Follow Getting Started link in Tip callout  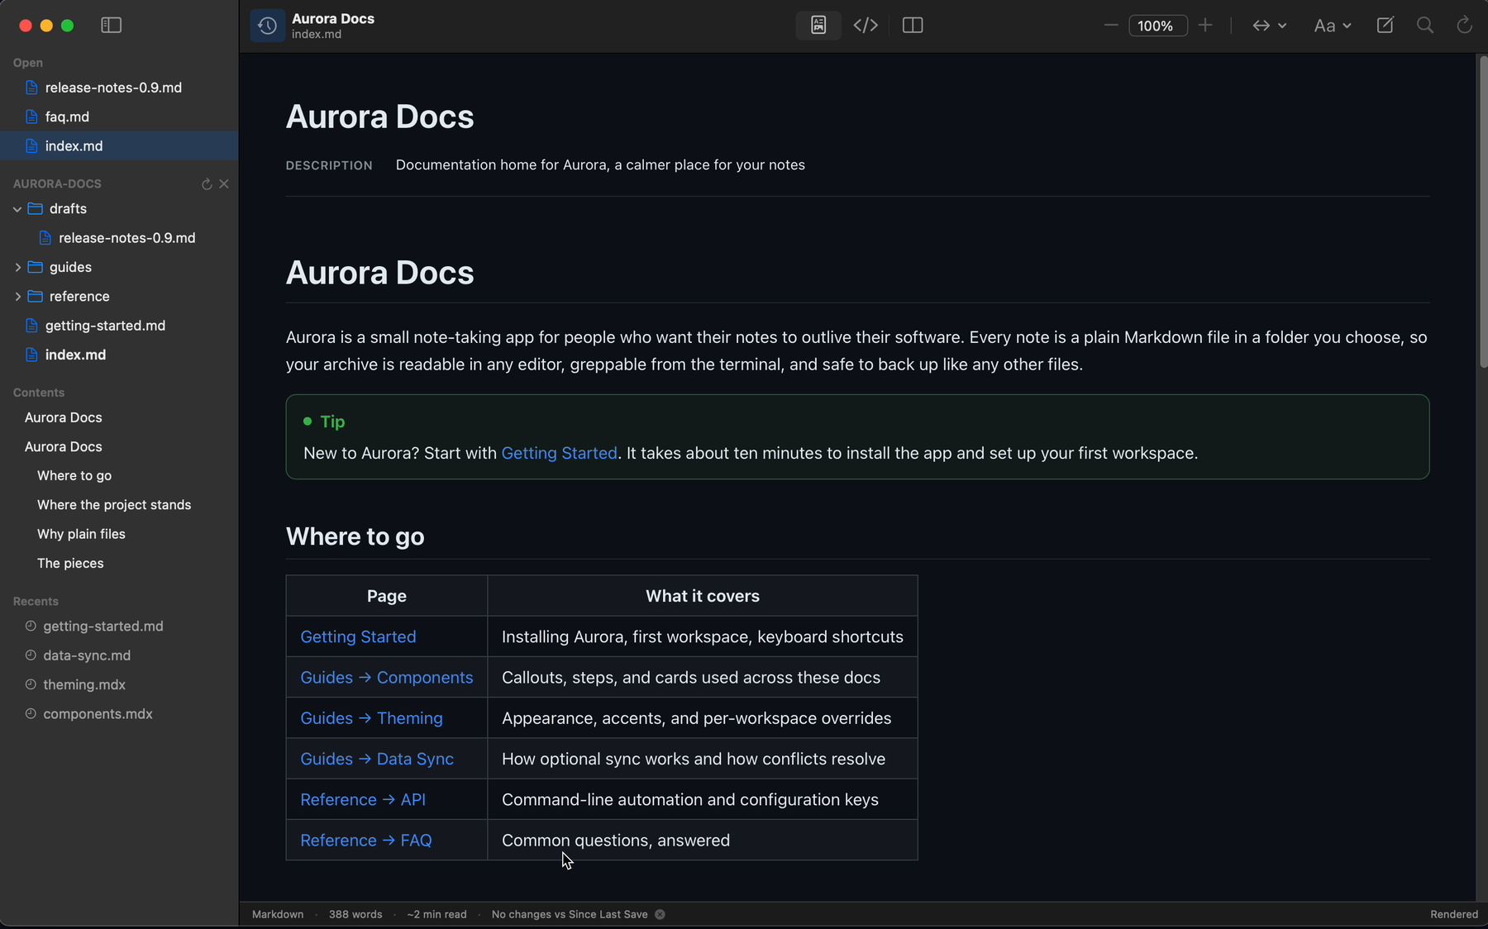(x=559, y=453)
